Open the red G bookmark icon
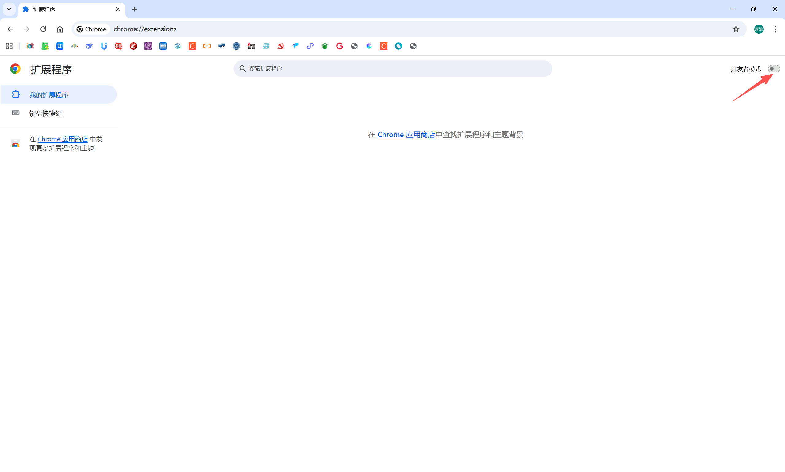 339,46
